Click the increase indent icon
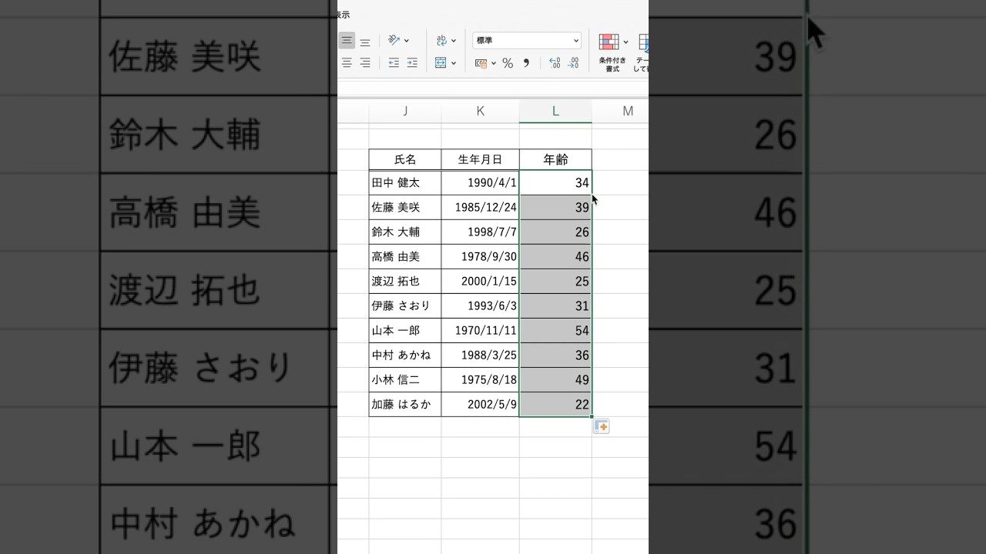 pyautogui.click(x=412, y=63)
